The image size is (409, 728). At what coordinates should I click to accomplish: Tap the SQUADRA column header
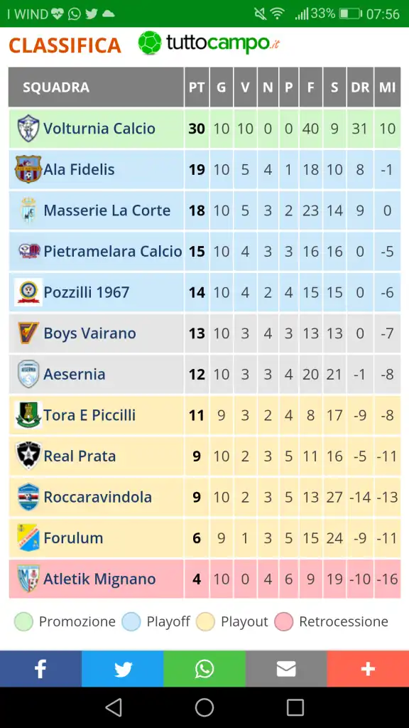click(56, 87)
